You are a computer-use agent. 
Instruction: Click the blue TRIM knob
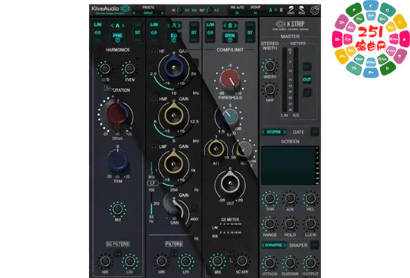click(x=118, y=161)
